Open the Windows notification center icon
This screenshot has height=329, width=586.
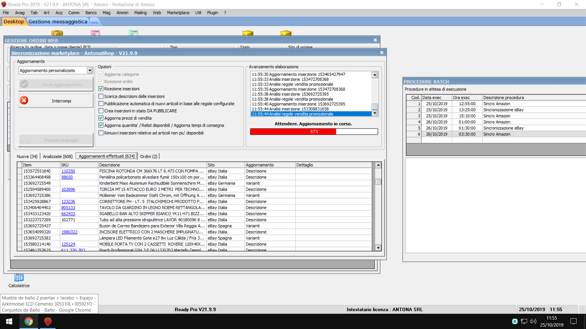point(573,321)
